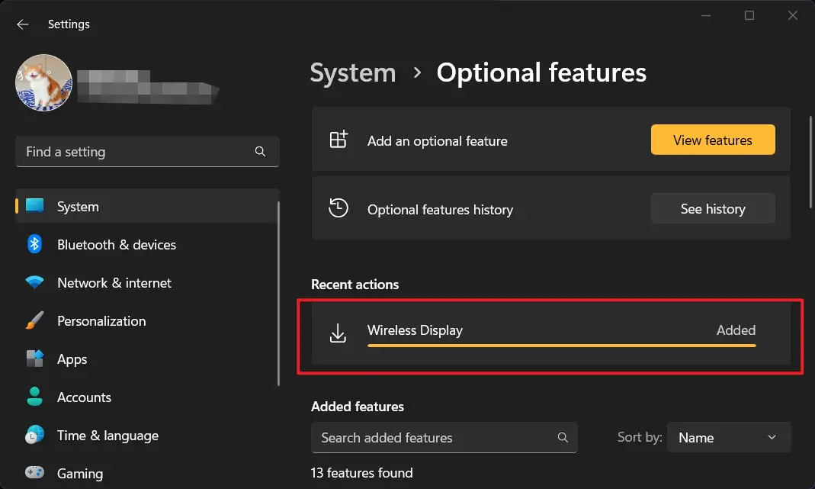Click the Add an optional feature icon

(338, 140)
